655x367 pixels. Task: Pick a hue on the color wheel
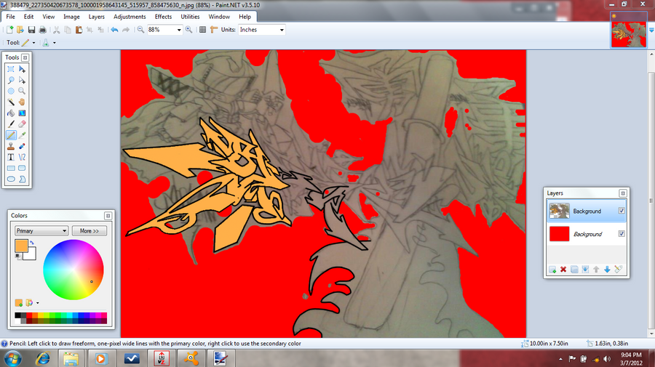pyautogui.click(x=74, y=270)
